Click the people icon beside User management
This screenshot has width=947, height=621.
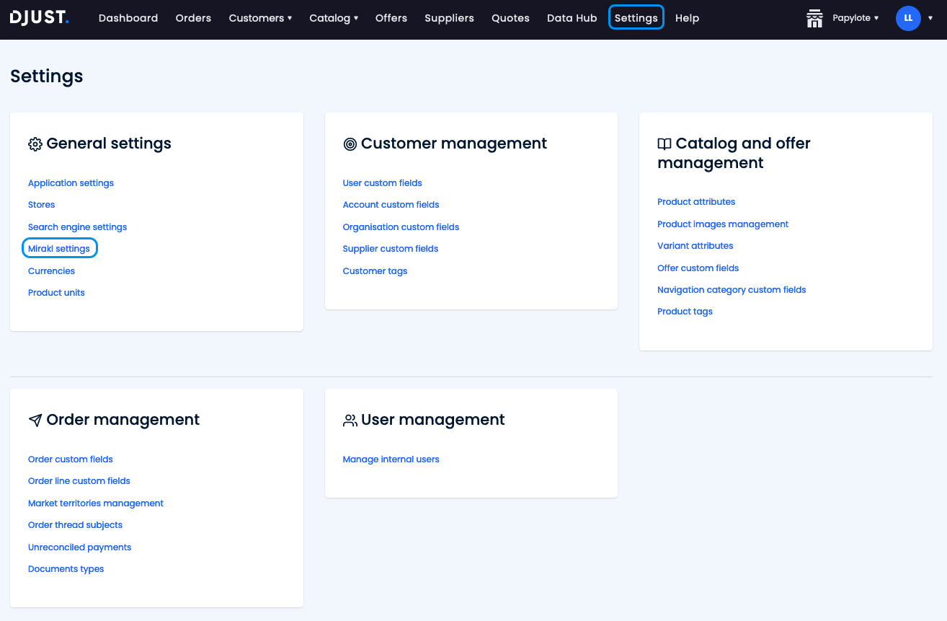[350, 419]
